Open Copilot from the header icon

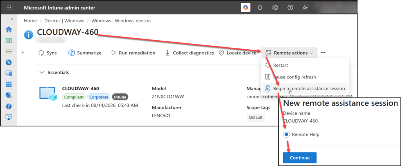coord(246,8)
